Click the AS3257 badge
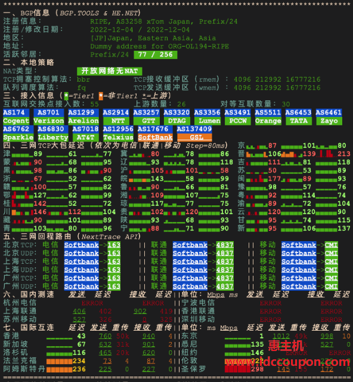The height and width of the screenshot is (382, 353). tap(146, 112)
